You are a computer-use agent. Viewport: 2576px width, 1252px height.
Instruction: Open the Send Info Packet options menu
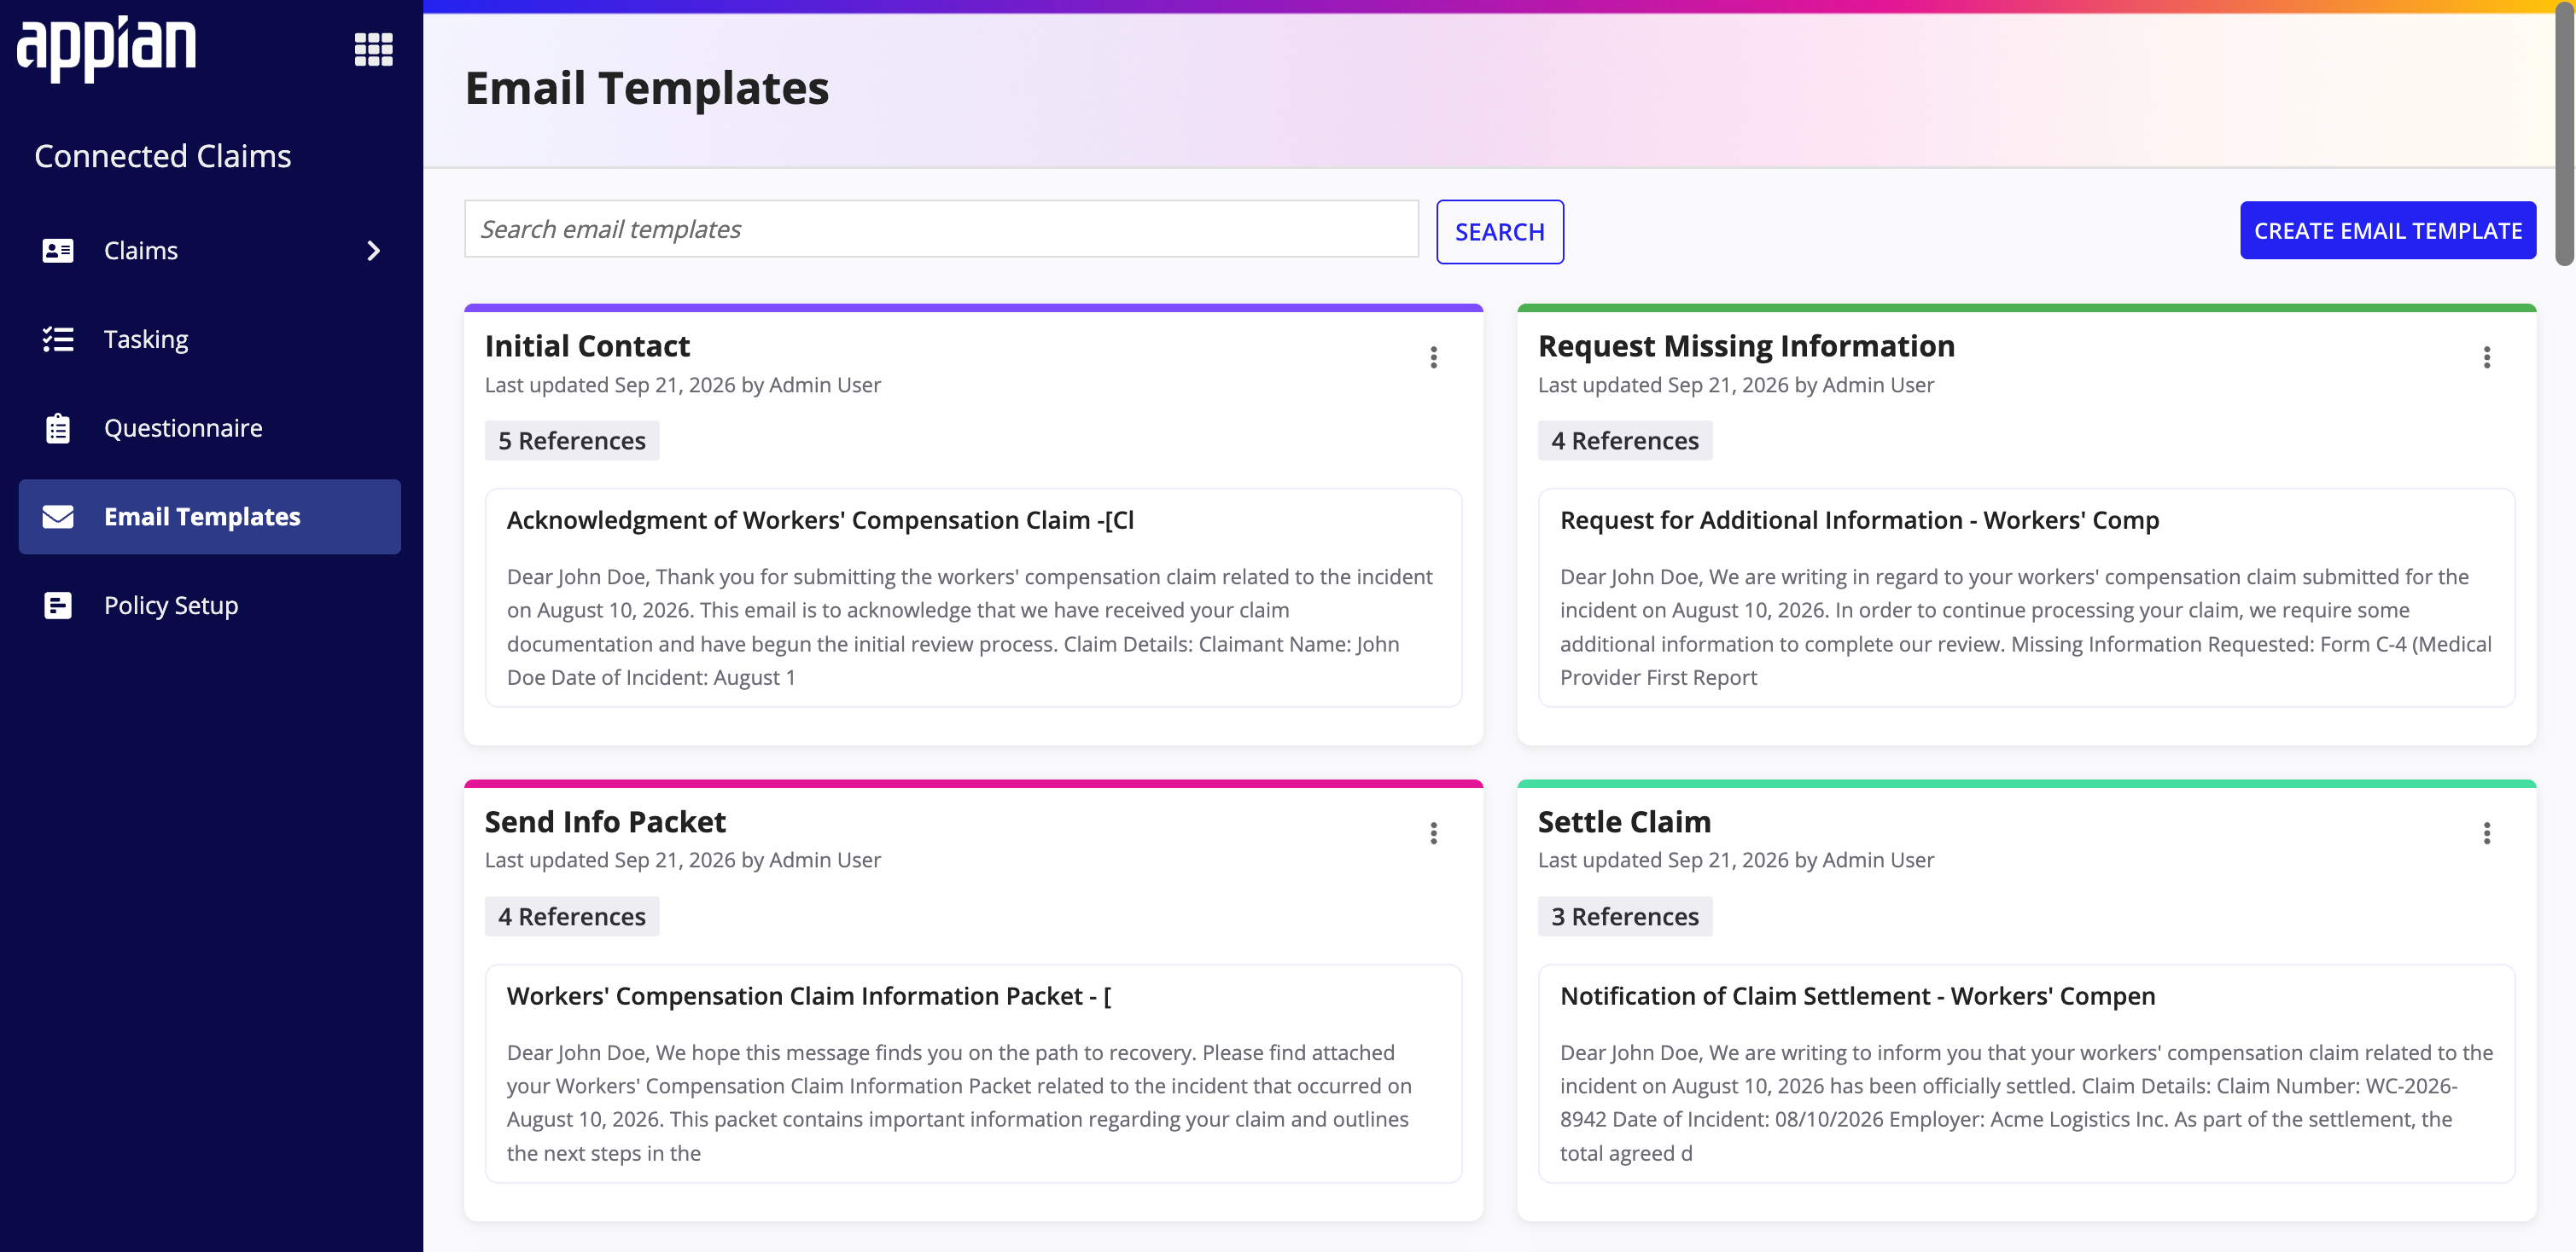[1433, 833]
